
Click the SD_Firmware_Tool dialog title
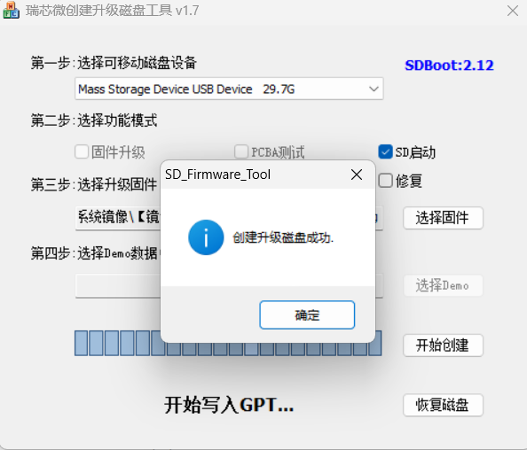(217, 175)
